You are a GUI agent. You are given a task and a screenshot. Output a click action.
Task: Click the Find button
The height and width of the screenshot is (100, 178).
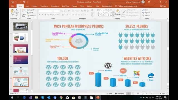tap(145, 10)
